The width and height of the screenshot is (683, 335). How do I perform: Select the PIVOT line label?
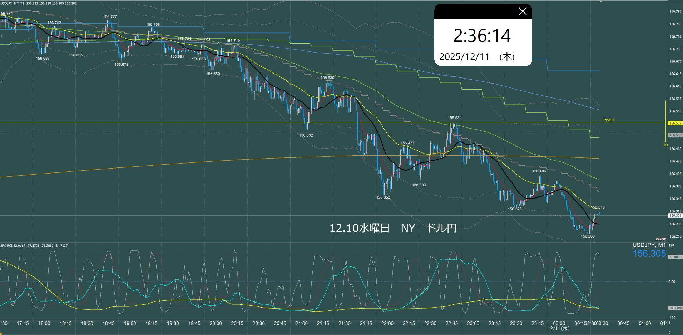609,120
